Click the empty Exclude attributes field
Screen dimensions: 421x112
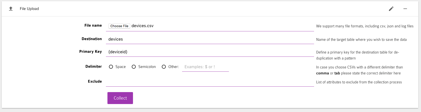coord(210,82)
